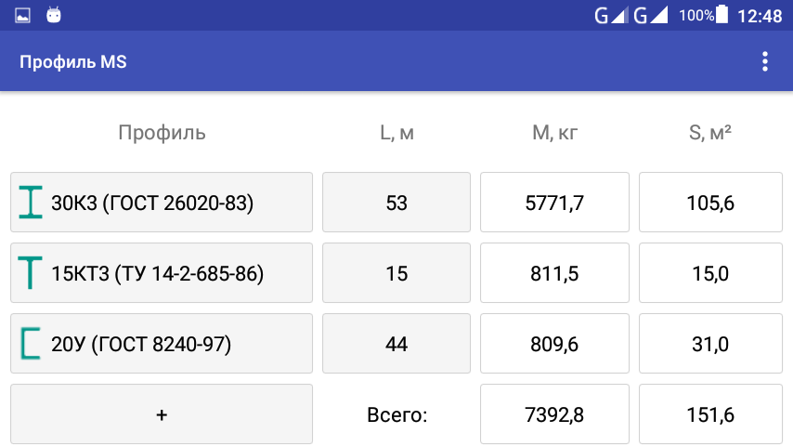The height and width of the screenshot is (446, 793).
Task: Tap the image notification icon in status bar
Action: (x=23, y=16)
